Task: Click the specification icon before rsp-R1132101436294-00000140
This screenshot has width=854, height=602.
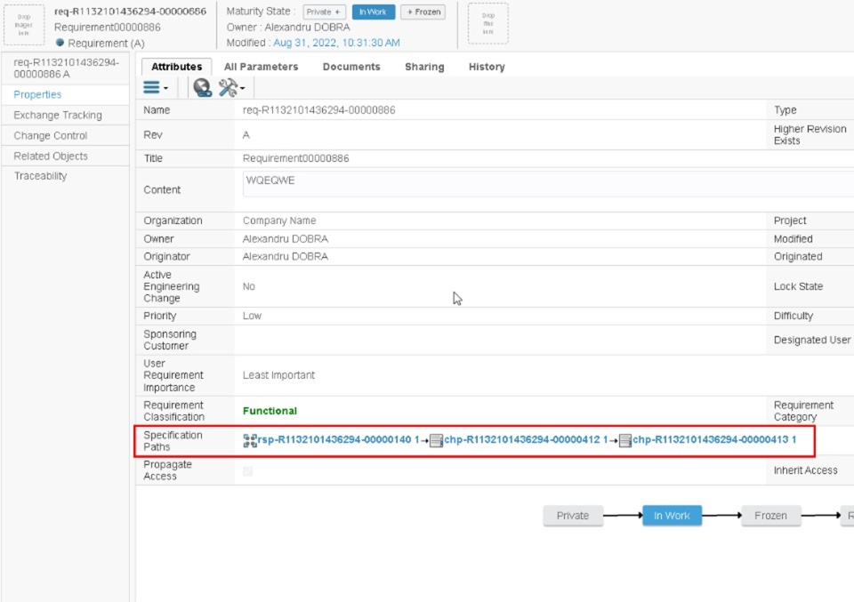Action: point(250,440)
